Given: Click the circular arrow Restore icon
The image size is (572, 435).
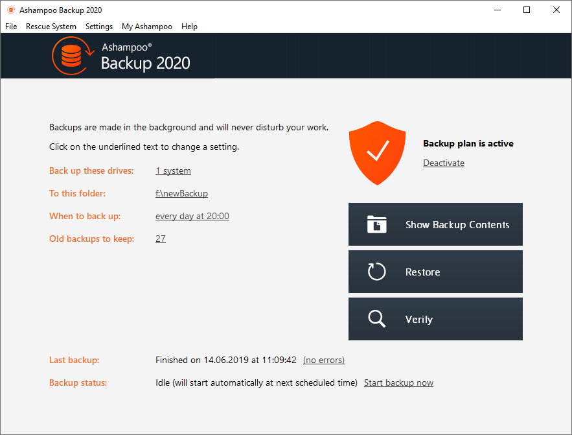Looking at the screenshot, I should [x=376, y=272].
